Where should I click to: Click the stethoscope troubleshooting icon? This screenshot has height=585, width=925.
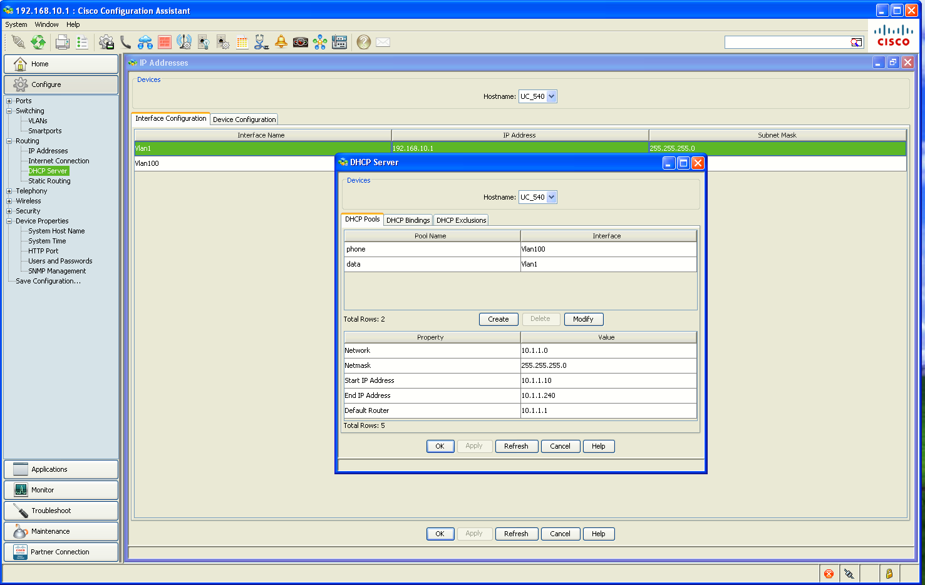(x=261, y=42)
